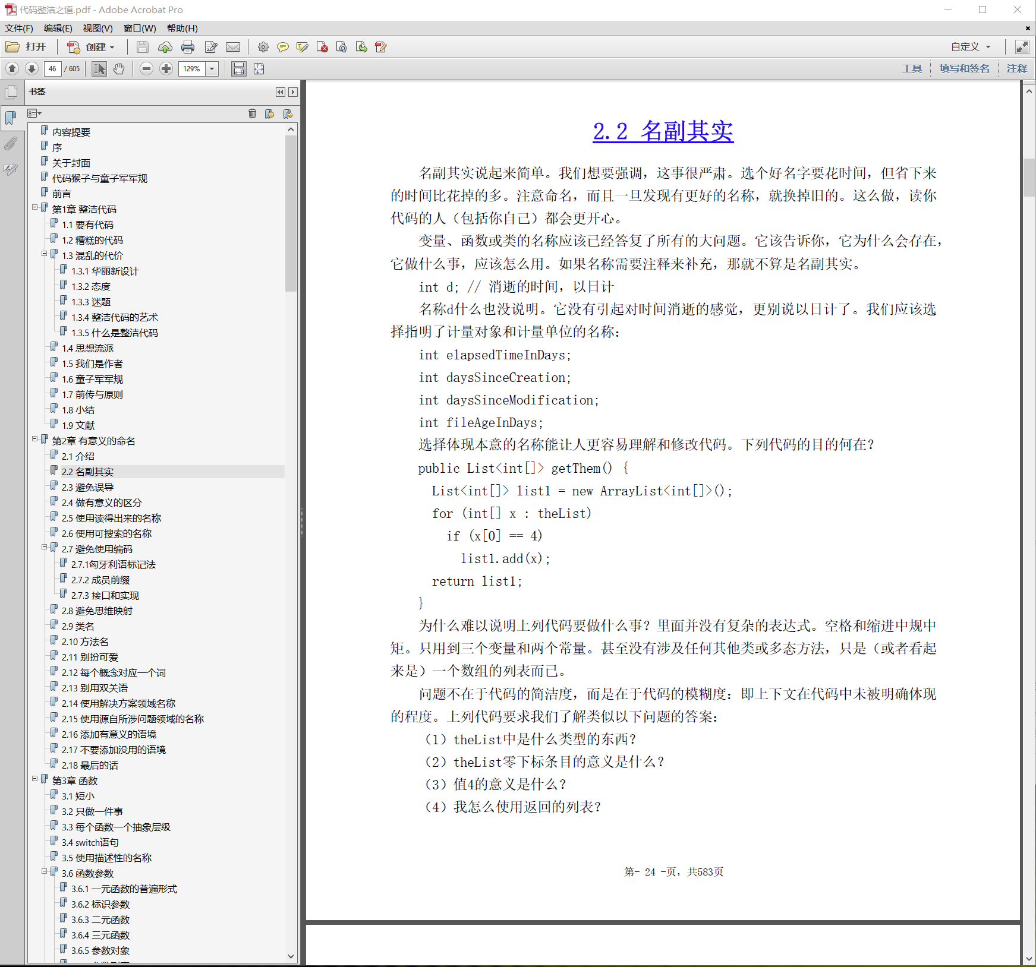This screenshot has height=967, width=1036.
Task: Toggle the bookmarks panel icon
Action: (x=11, y=118)
